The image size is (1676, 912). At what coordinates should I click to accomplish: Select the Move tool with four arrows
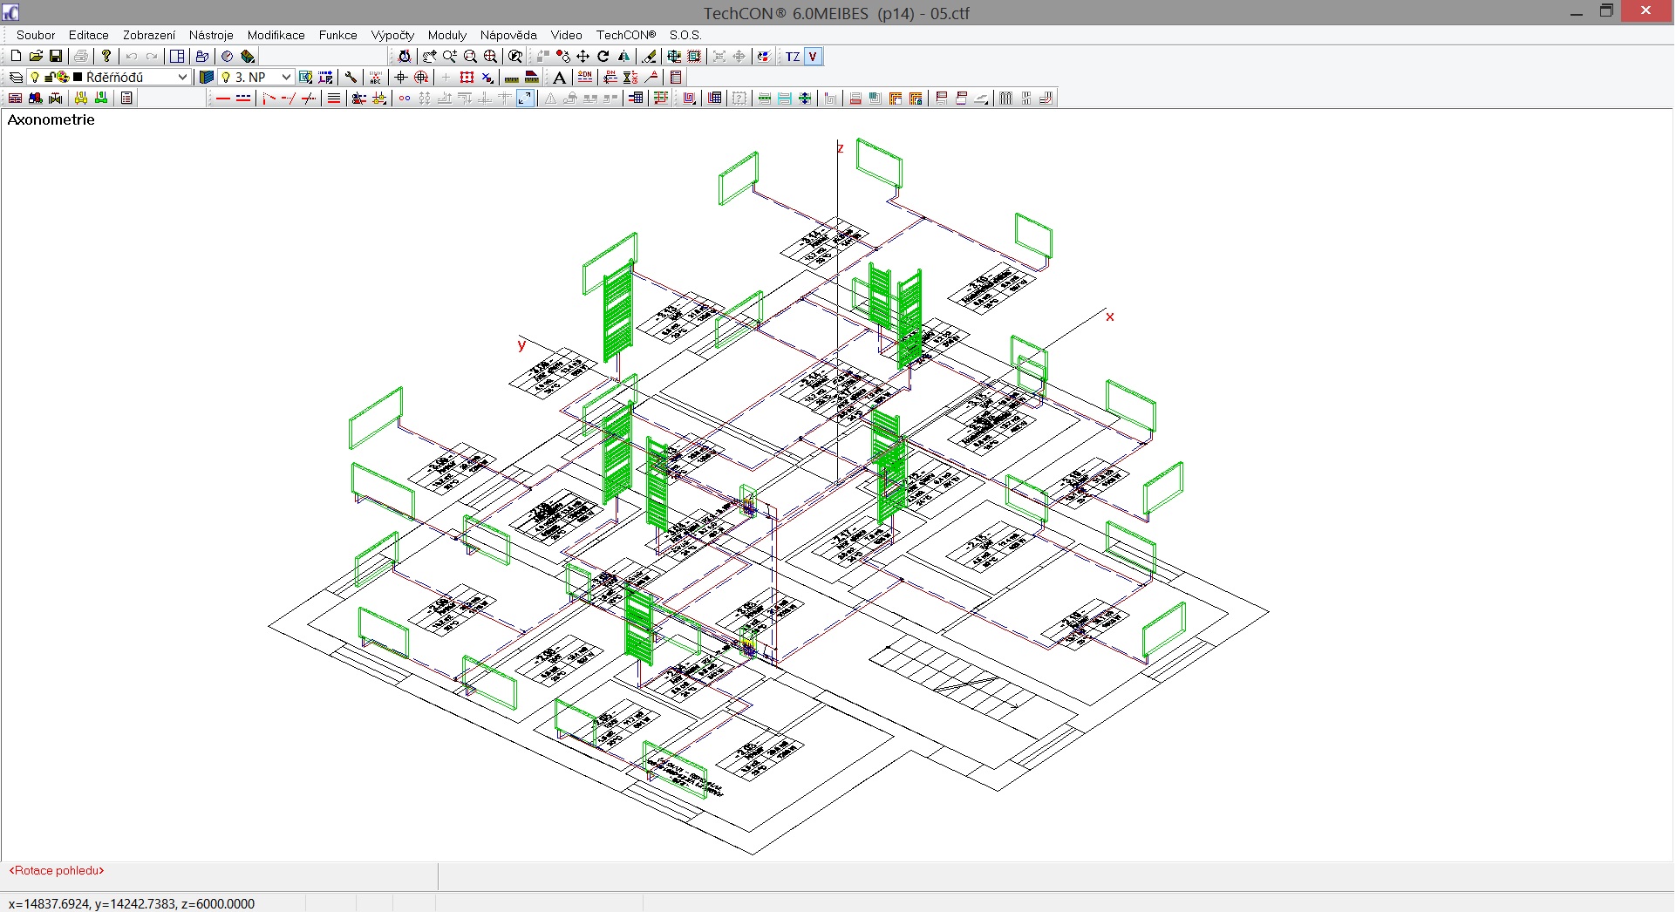point(583,57)
